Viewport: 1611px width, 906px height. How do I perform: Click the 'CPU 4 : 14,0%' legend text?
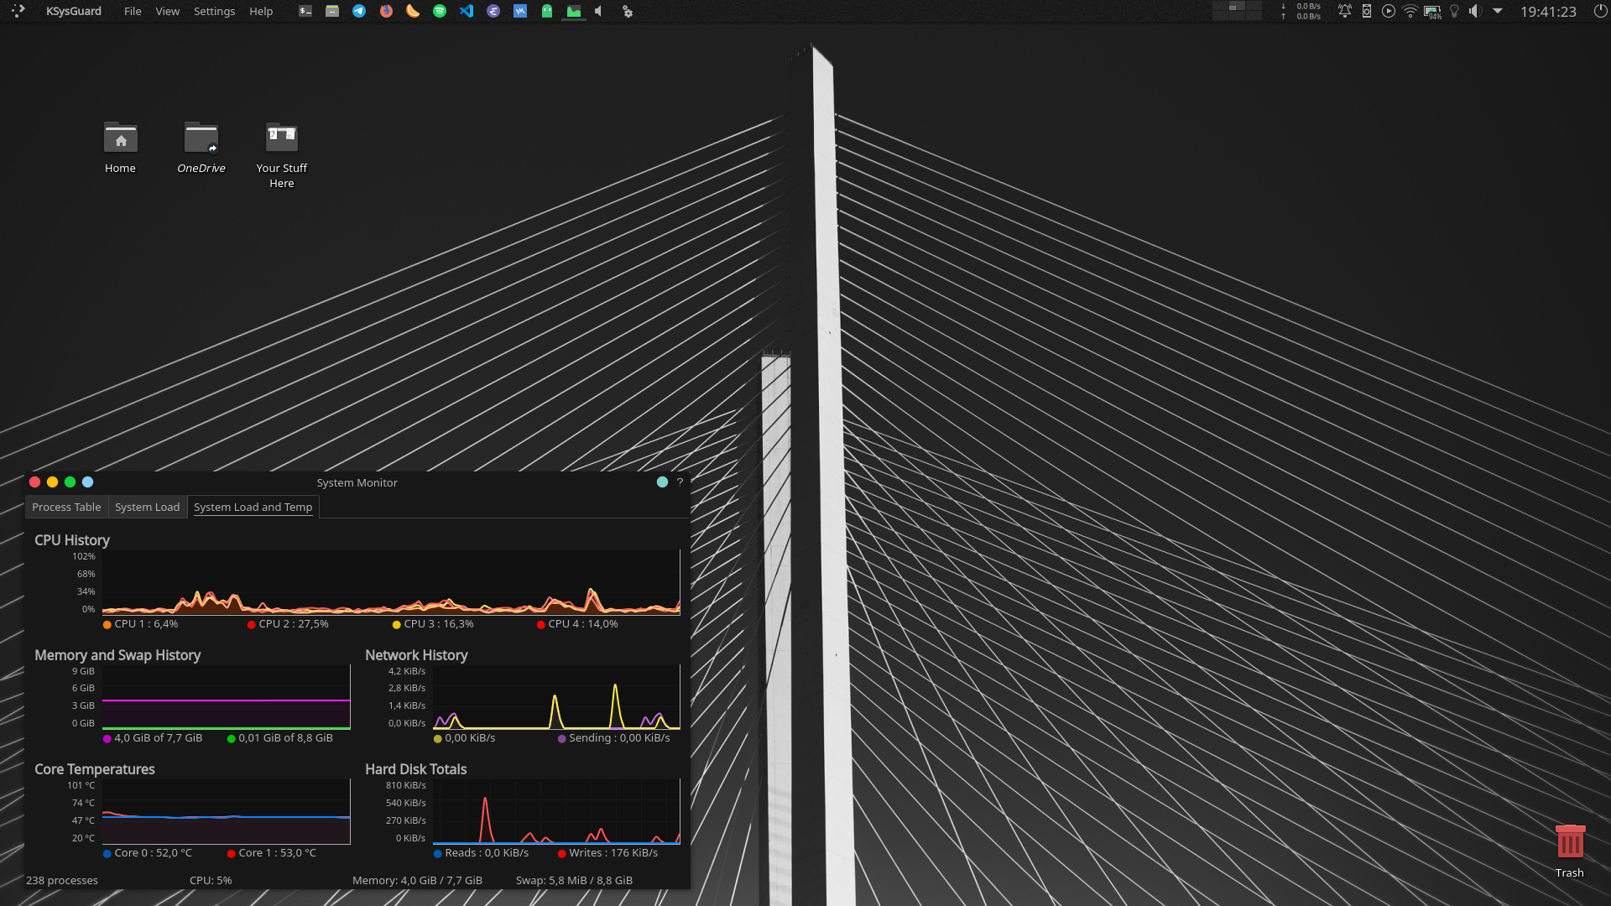583,624
